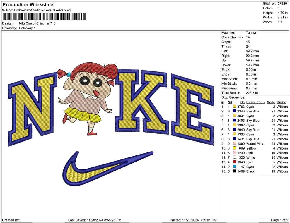Click code '53' in the Faded Pink row
Image resolution: width=290 pixels, height=223 pixels.
point(273,144)
